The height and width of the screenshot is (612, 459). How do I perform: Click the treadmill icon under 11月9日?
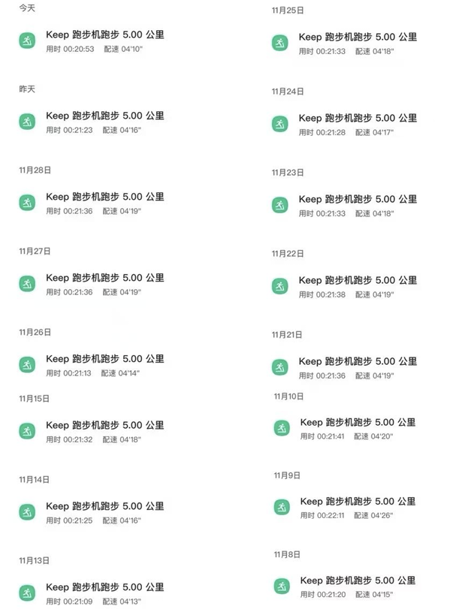coord(282,508)
